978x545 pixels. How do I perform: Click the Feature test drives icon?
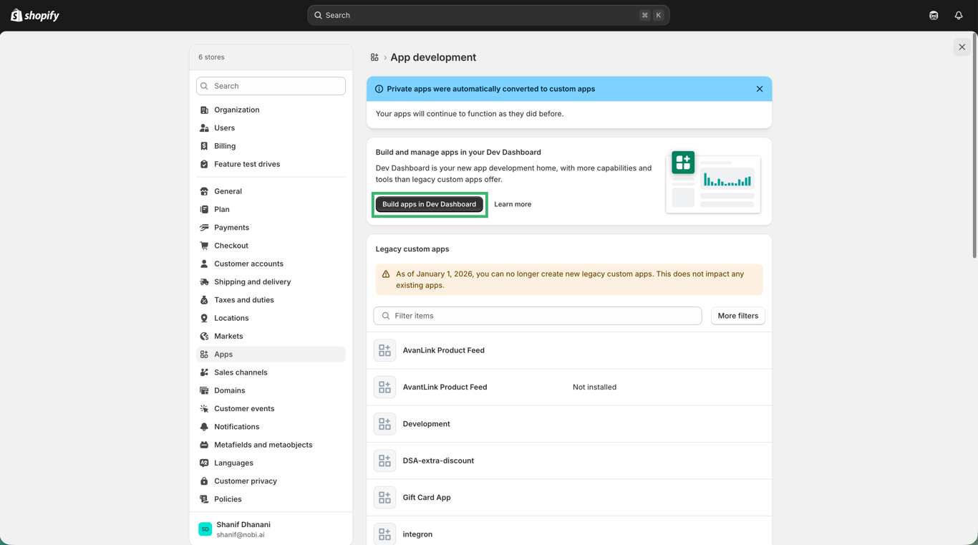click(204, 164)
